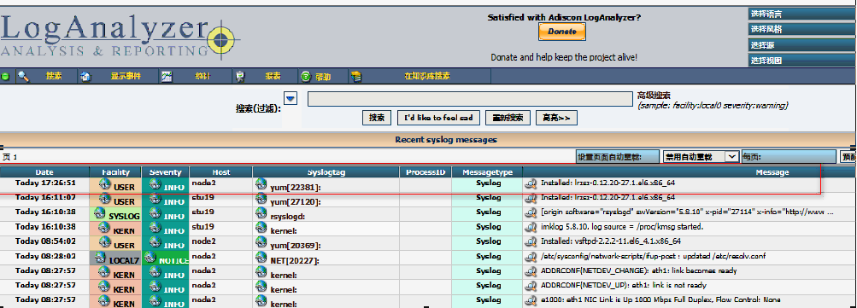857x308 pixels.
Task: Open details icon for vsftpd-2.2.2-11 installed message
Action: [530, 241]
